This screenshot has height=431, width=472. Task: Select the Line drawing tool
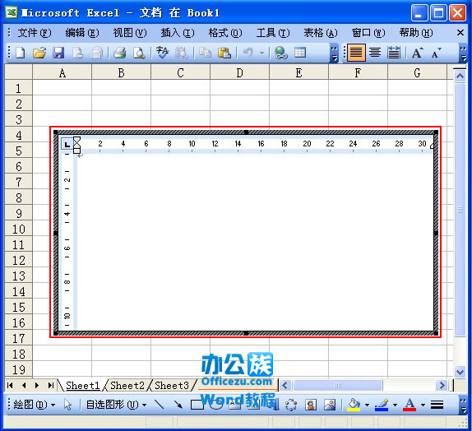(x=159, y=405)
